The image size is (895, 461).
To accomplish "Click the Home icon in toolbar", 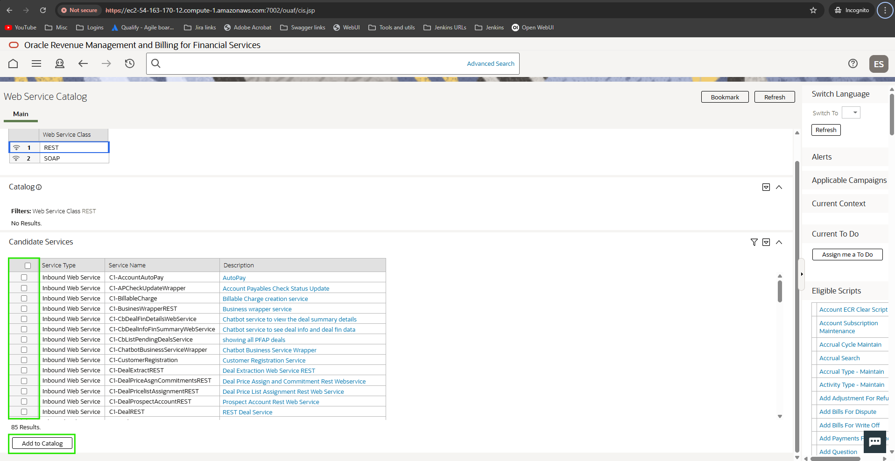I will tap(13, 63).
